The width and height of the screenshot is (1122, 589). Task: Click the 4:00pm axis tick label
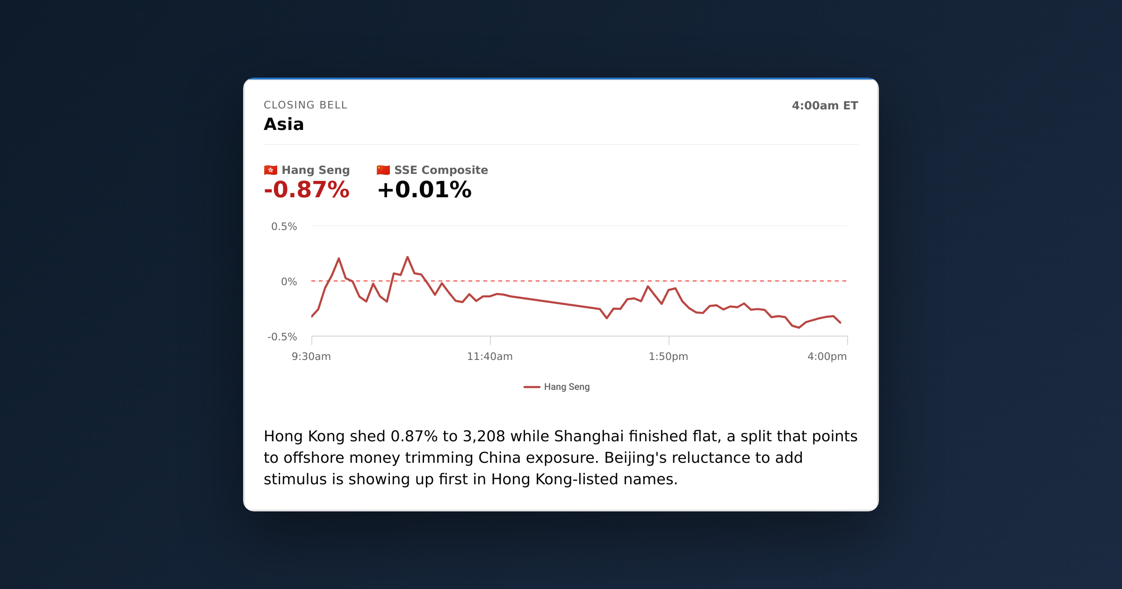tap(827, 357)
